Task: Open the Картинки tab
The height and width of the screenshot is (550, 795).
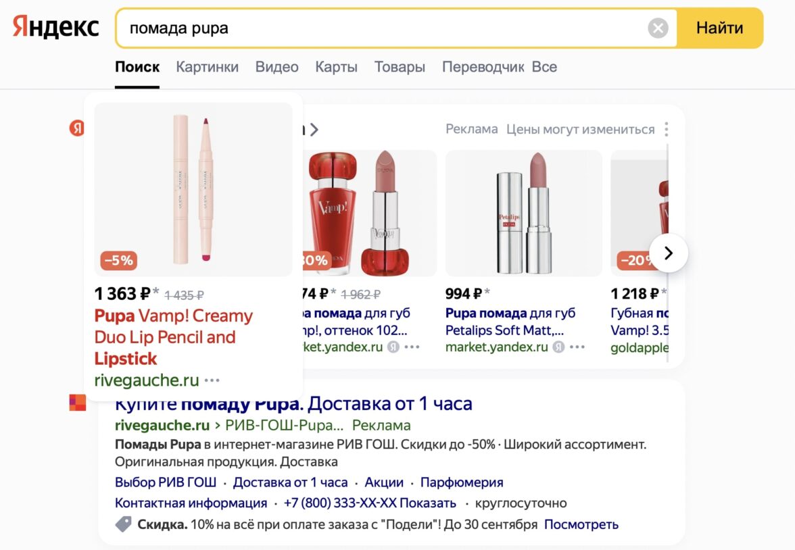Action: point(207,67)
